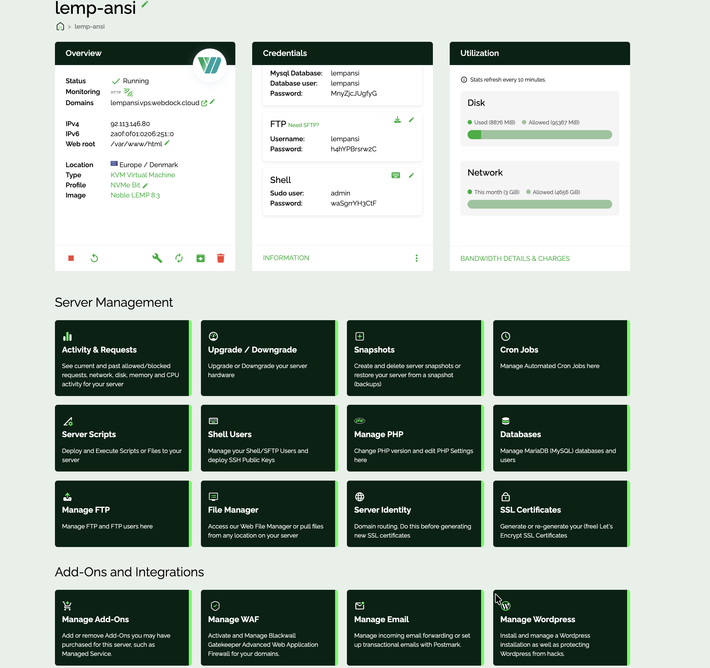Open shell access with the keyboard icon
The height and width of the screenshot is (668, 710).
click(396, 175)
